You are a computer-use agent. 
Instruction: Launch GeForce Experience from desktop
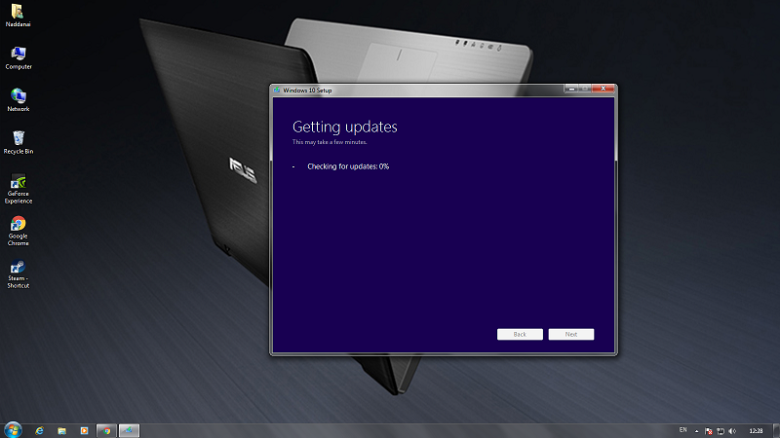tap(19, 189)
